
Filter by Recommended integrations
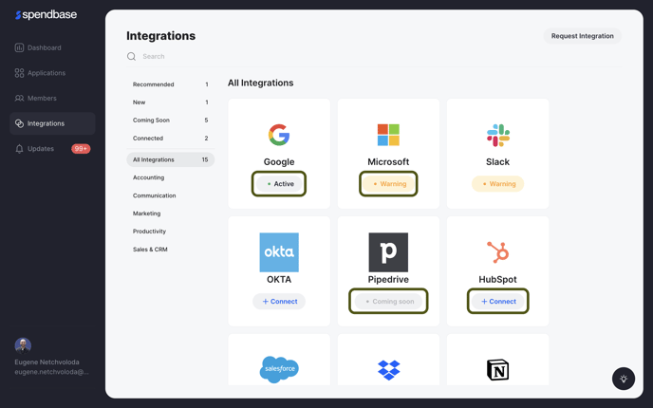pos(170,84)
